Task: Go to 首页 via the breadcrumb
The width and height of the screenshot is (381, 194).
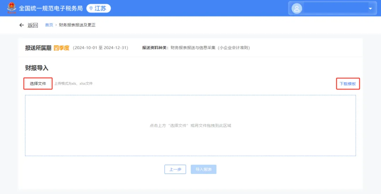Action: coord(49,25)
